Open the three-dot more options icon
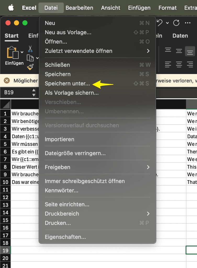Screen dimensions: 197x268 188,23
